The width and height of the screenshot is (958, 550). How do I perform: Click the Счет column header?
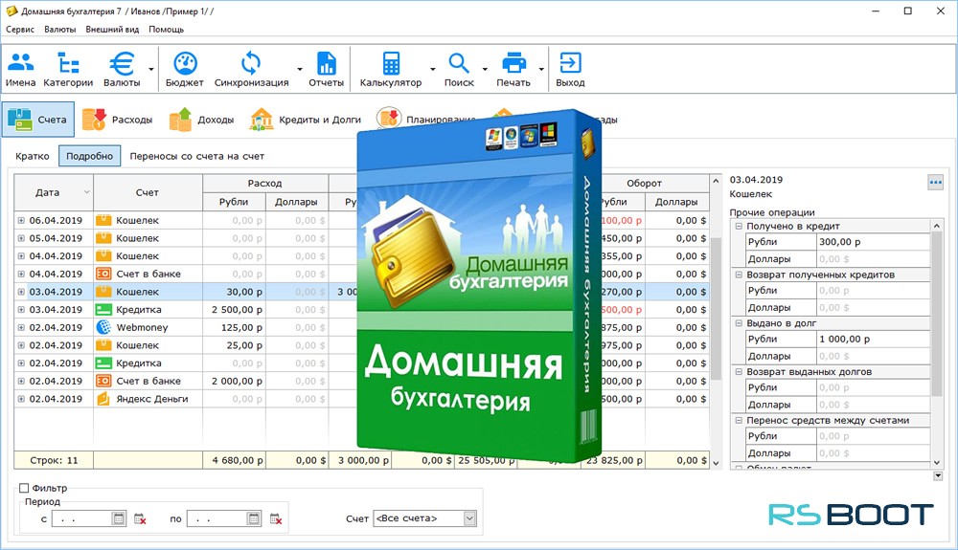coord(148,192)
